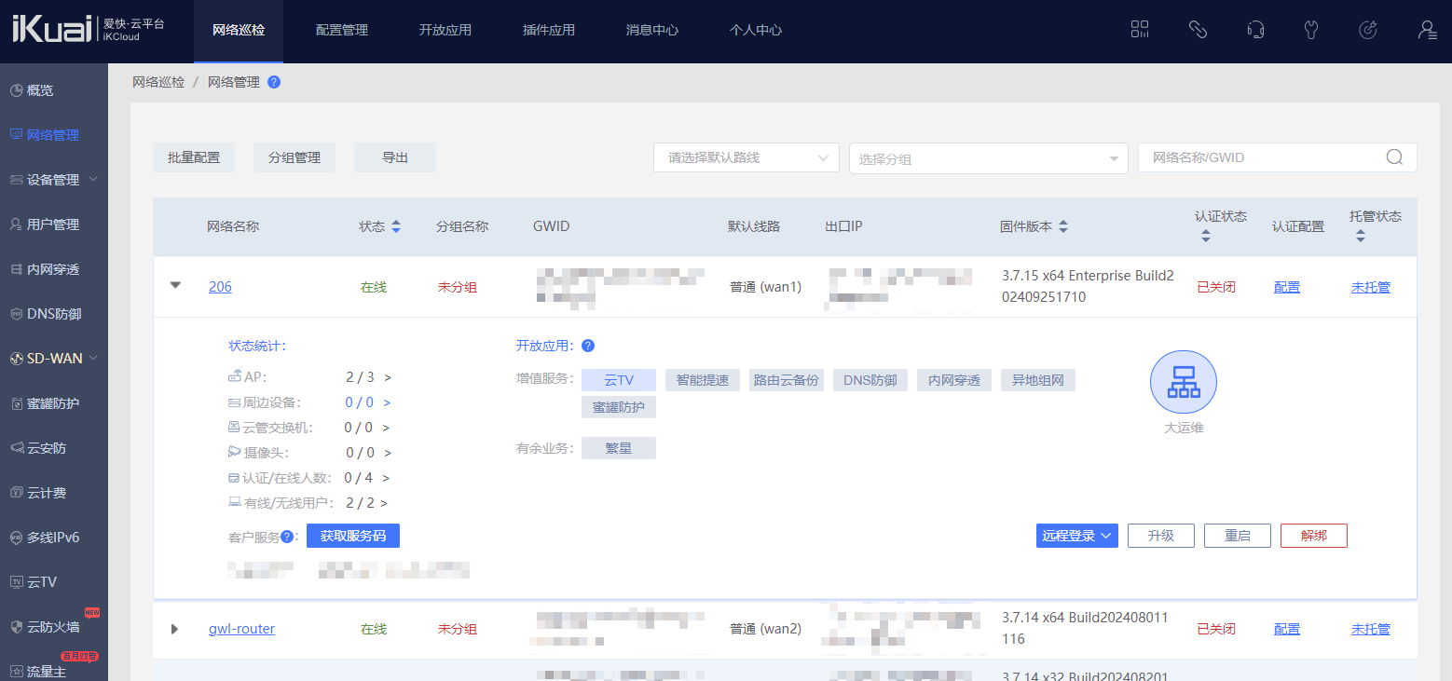The height and width of the screenshot is (681, 1452).
Task: Switch to 插件应用 top tab
Action: 549,30
